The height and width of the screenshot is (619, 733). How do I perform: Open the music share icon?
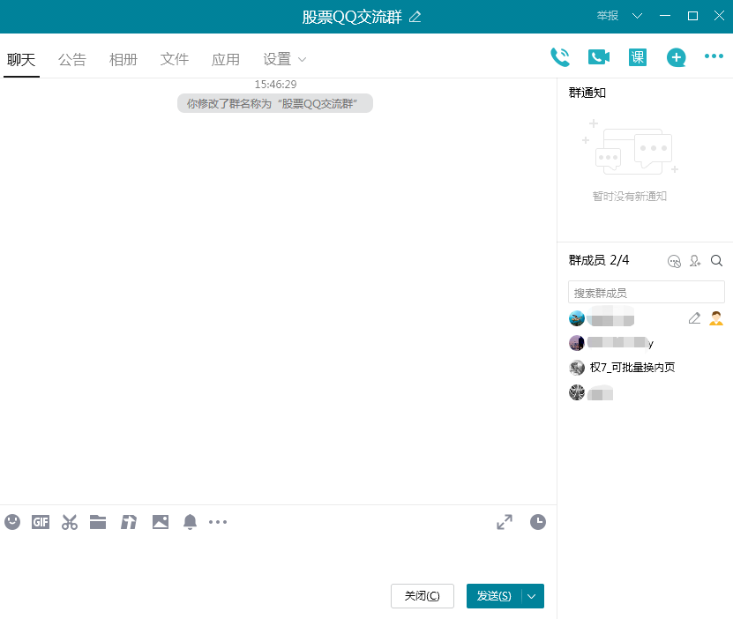(x=129, y=522)
